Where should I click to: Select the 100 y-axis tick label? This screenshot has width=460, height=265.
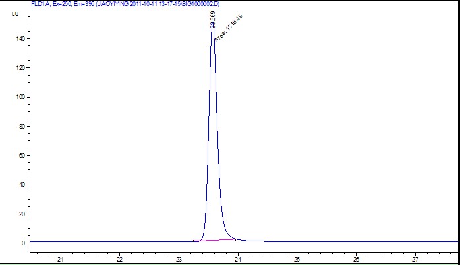(20, 97)
